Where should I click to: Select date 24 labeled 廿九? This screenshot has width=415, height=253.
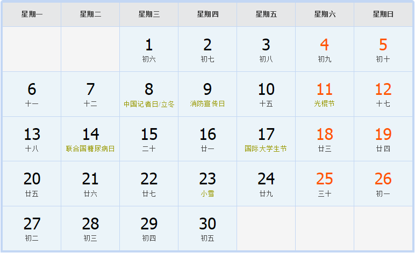[x=266, y=184]
